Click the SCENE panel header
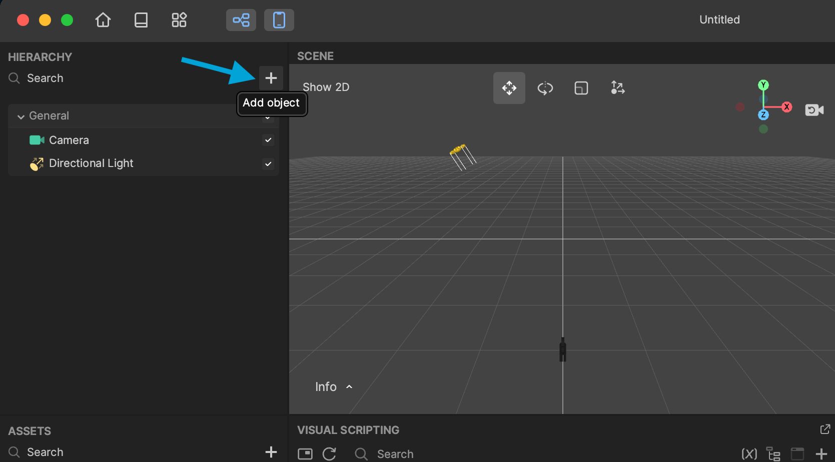This screenshot has width=835, height=462. point(315,56)
